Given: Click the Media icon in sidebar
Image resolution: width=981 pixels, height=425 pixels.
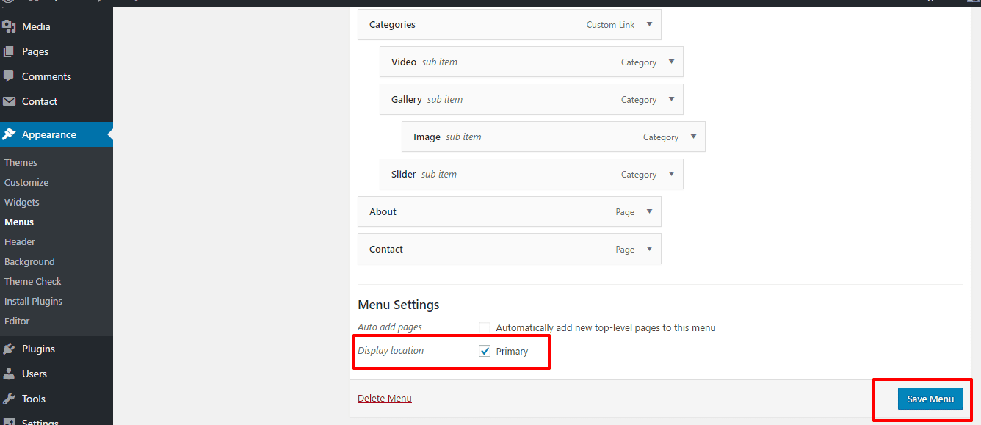Looking at the screenshot, I should click(9, 27).
